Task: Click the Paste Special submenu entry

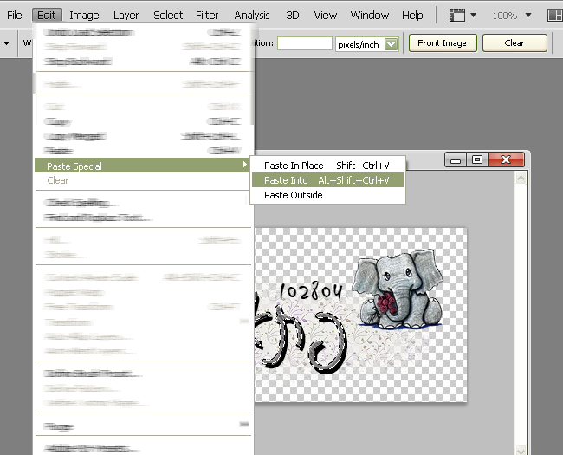Action: click(x=142, y=166)
